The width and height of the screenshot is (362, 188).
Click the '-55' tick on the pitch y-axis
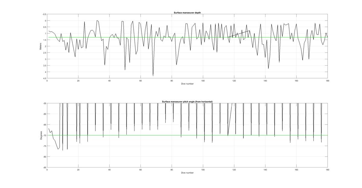pyautogui.click(x=45, y=103)
